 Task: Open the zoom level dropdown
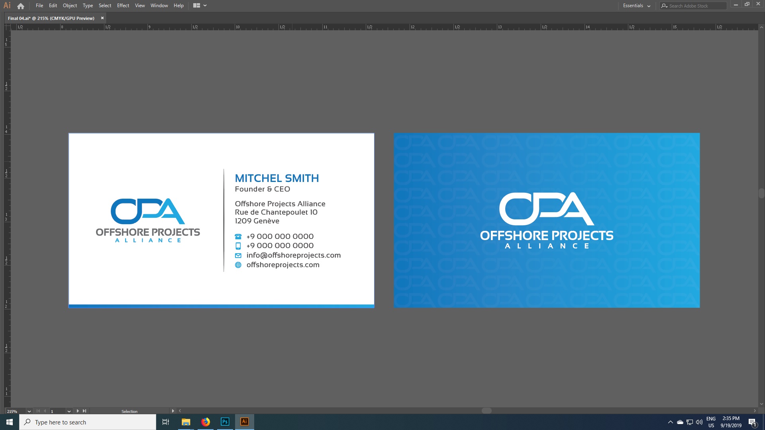[28, 411]
